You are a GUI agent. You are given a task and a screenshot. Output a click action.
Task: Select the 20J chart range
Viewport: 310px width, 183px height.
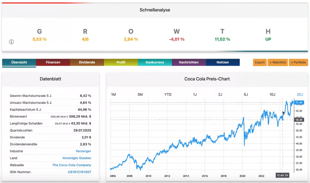pos(300,94)
